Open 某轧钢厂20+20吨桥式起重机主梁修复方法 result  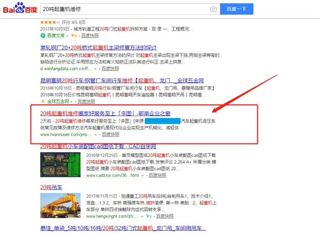[98, 48]
